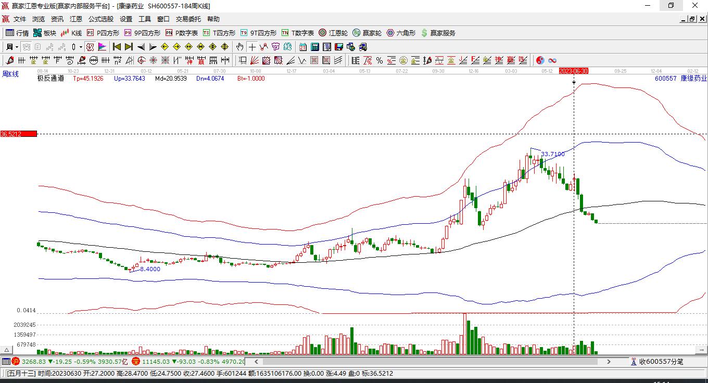Click the blue infinity symbol icon
708x383 pixels.
coord(552,60)
